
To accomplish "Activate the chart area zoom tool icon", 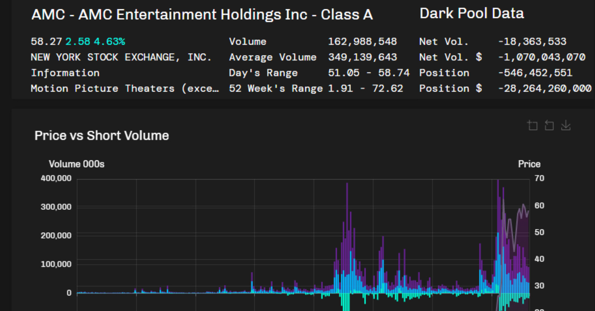I will pos(532,126).
